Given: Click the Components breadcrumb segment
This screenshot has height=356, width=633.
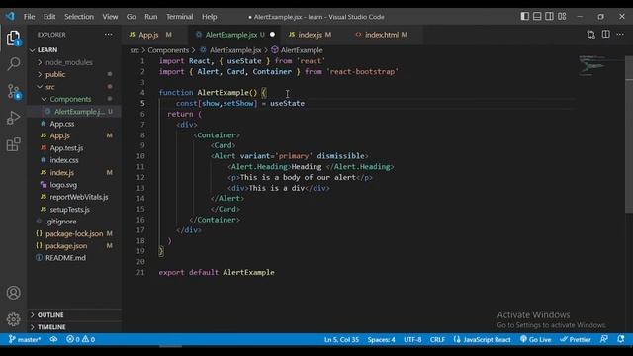Looking at the screenshot, I should [x=168, y=50].
